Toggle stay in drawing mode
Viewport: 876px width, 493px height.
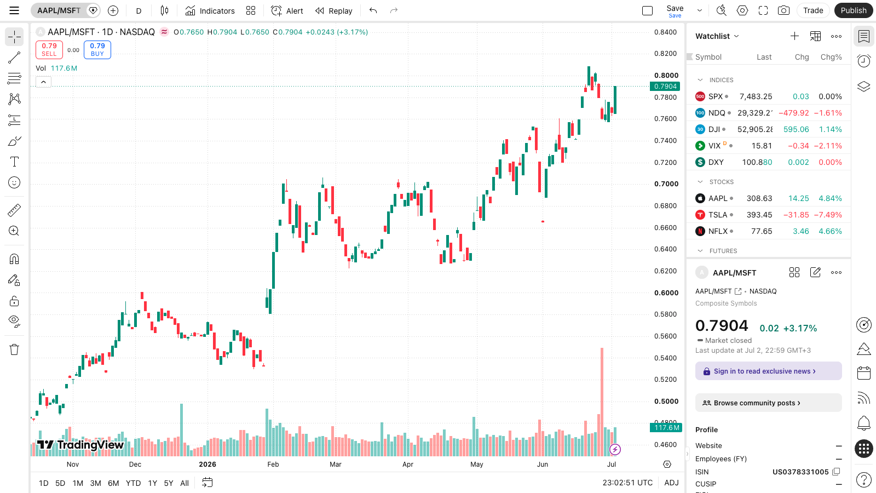point(14,280)
